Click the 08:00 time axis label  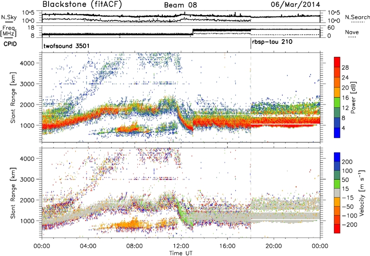pyautogui.click(x=135, y=246)
